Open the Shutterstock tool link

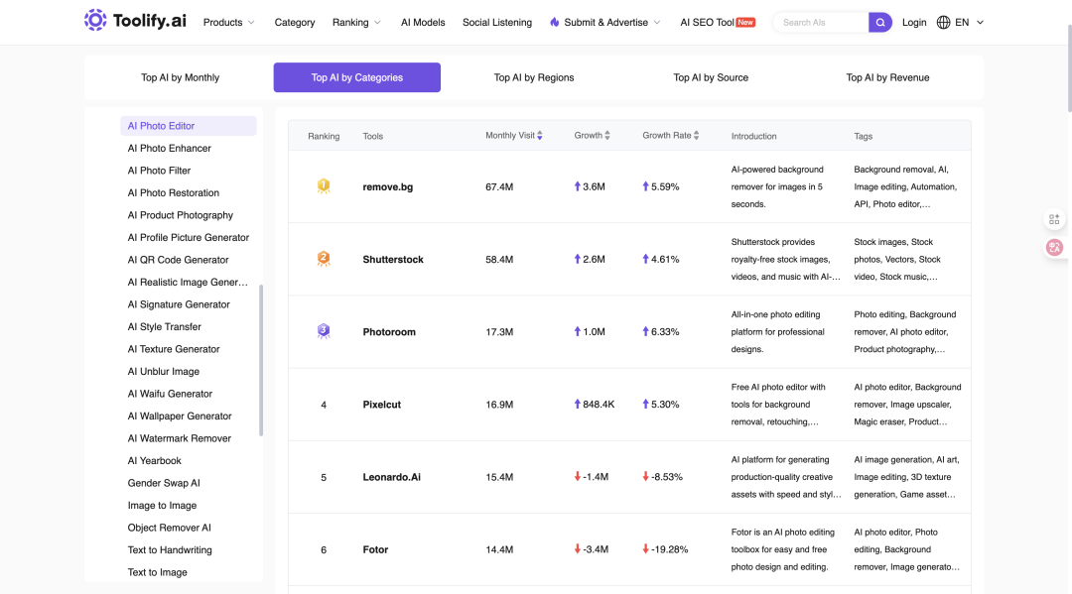pyautogui.click(x=393, y=260)
